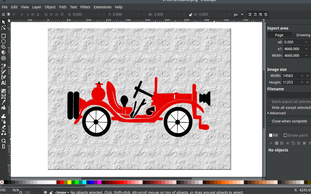
Task: Expand the Advanced export section
Action: coord(276,113)
